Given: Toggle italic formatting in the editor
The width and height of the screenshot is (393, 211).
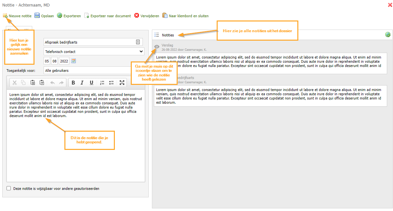Looking at the screenshot, I should click(x=82, y=83).
